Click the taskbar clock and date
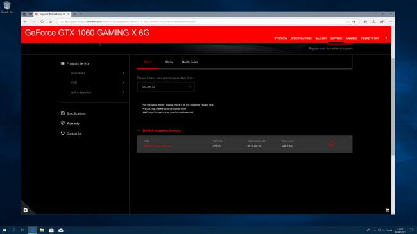This screenshot has height=234, width=417. [400, 230]
